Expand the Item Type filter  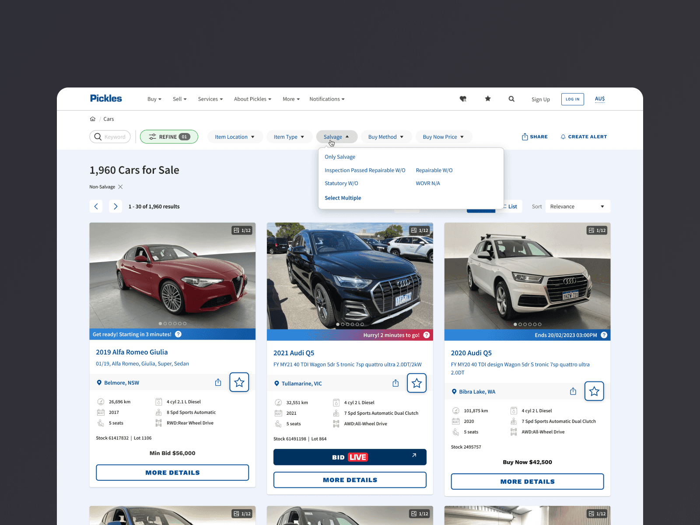(x=289, y=137)
